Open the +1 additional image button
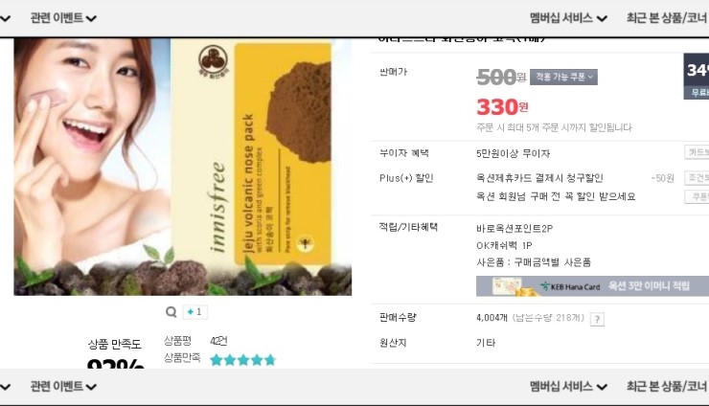709x406 pixels. 194,311
